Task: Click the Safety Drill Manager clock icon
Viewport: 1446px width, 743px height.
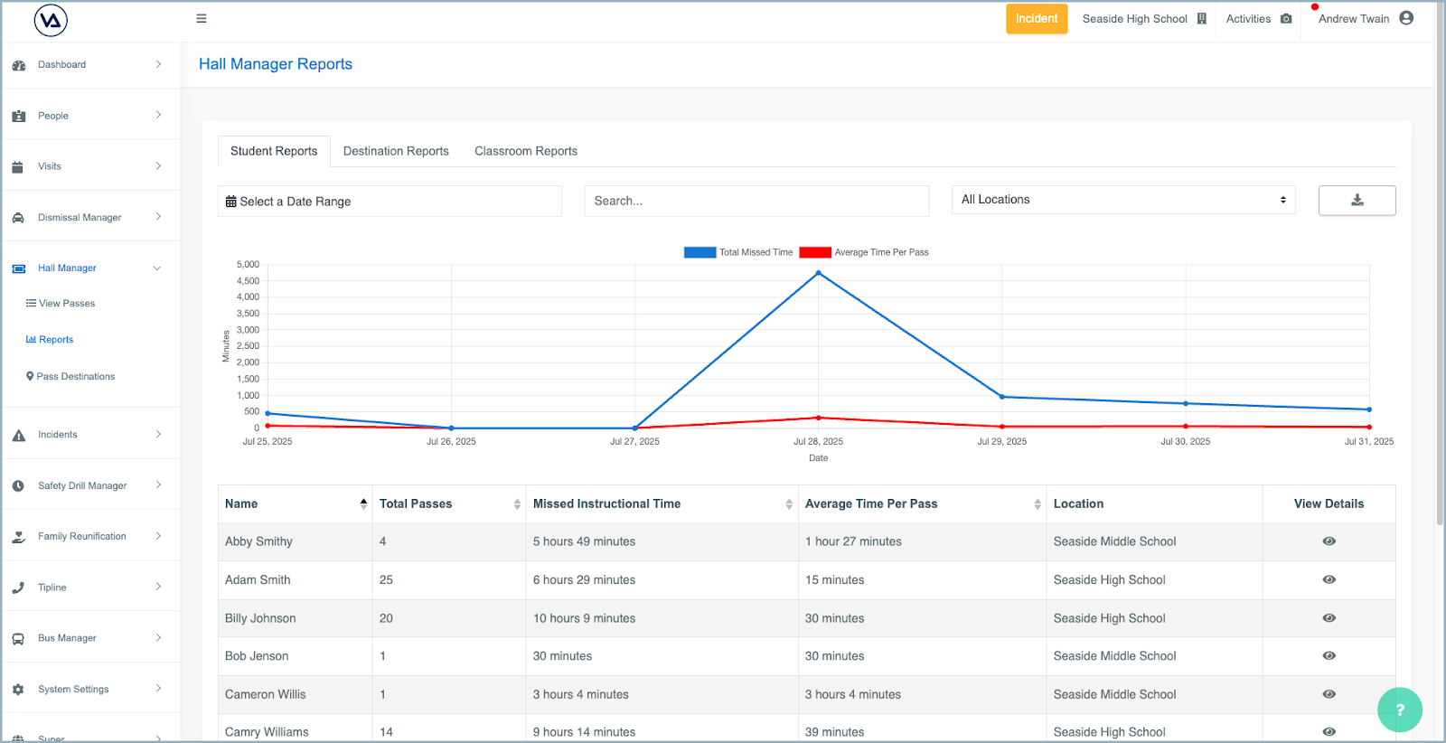Action: pyautogui.click(x=18, y=486)
